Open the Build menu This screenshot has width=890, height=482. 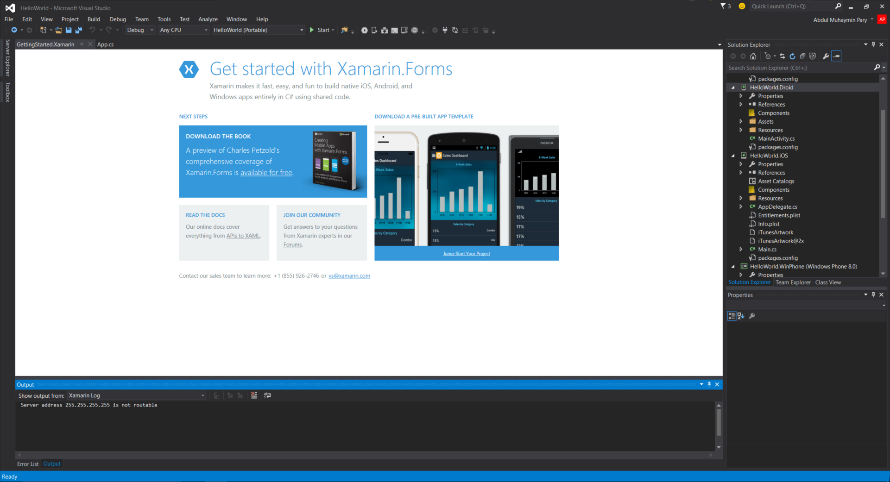pyautogui.click(x=94, y=19)
